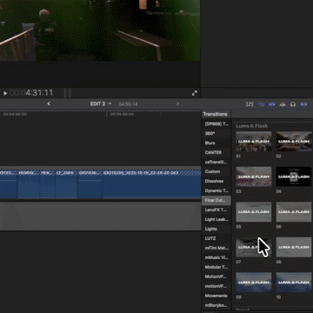Select the Dynamic T... category

point(216,190)
